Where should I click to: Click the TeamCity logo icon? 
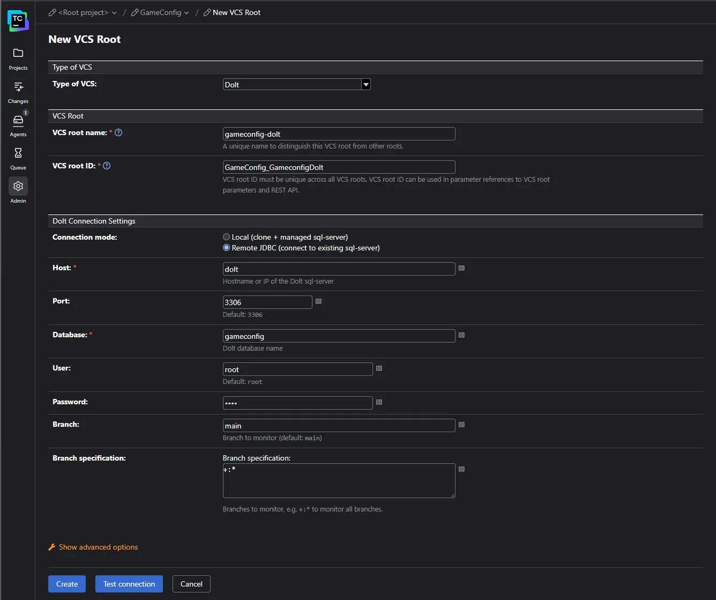[x=18, y=20]
